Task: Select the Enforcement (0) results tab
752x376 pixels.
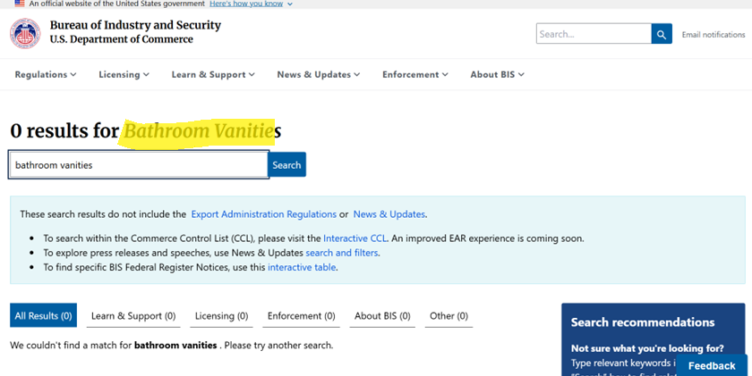Action: [301, 316]
